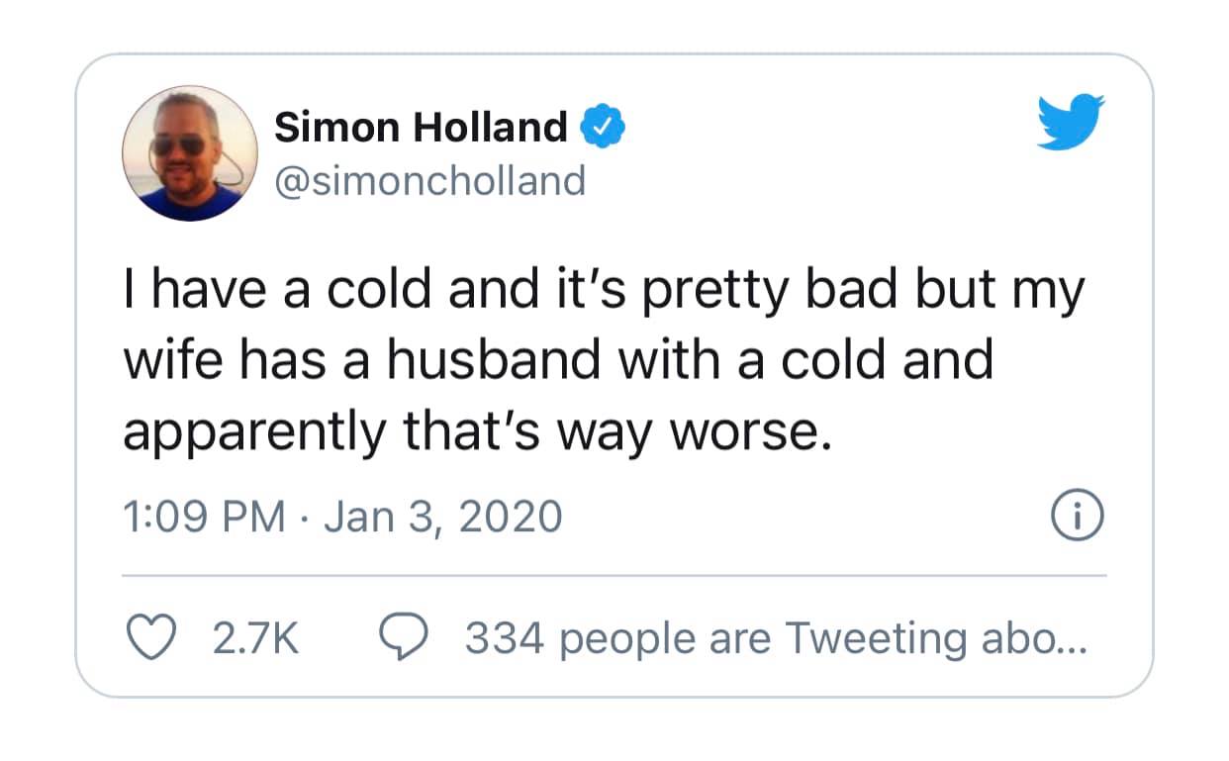Click the divider line above the like count
Screen dimensions: 1229x761
(614, 575)
